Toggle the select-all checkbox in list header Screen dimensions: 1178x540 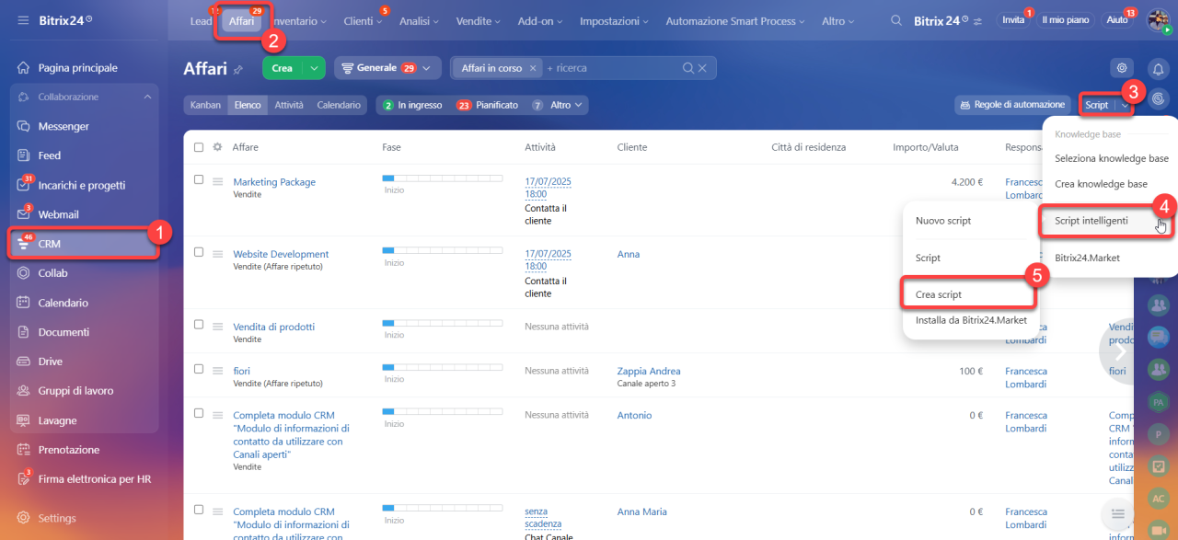(x=199, y=147)
